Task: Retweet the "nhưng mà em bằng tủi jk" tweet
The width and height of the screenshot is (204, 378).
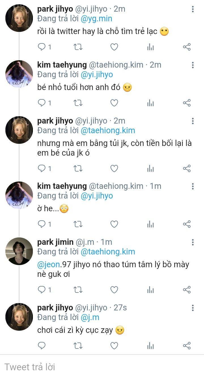Action: (78, 169)
